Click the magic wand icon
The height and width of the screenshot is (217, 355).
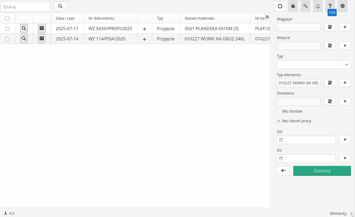305,6
